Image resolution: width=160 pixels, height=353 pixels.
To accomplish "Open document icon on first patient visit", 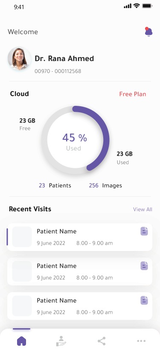I will [x=144, y=231].
